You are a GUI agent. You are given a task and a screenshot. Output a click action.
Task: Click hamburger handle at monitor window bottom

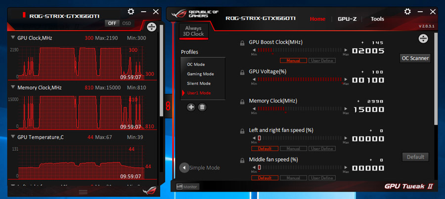[x=83, y=192]
